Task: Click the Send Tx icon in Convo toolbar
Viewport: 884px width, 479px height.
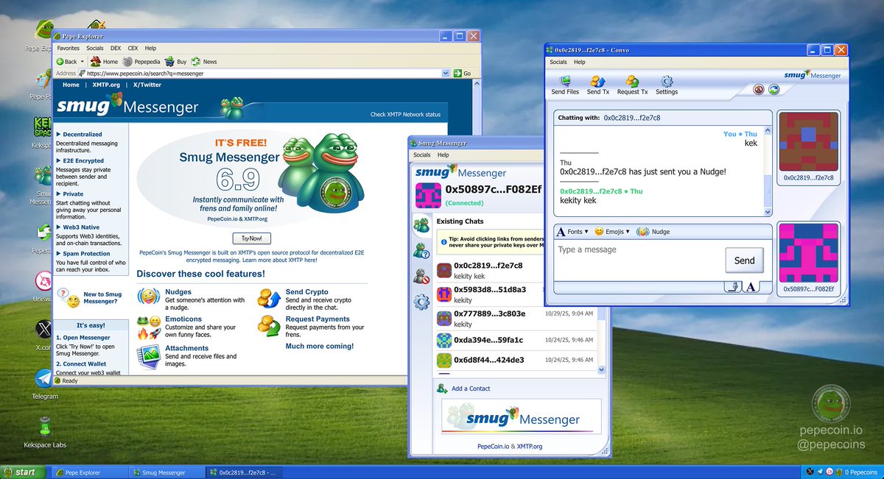Action: 597,81
